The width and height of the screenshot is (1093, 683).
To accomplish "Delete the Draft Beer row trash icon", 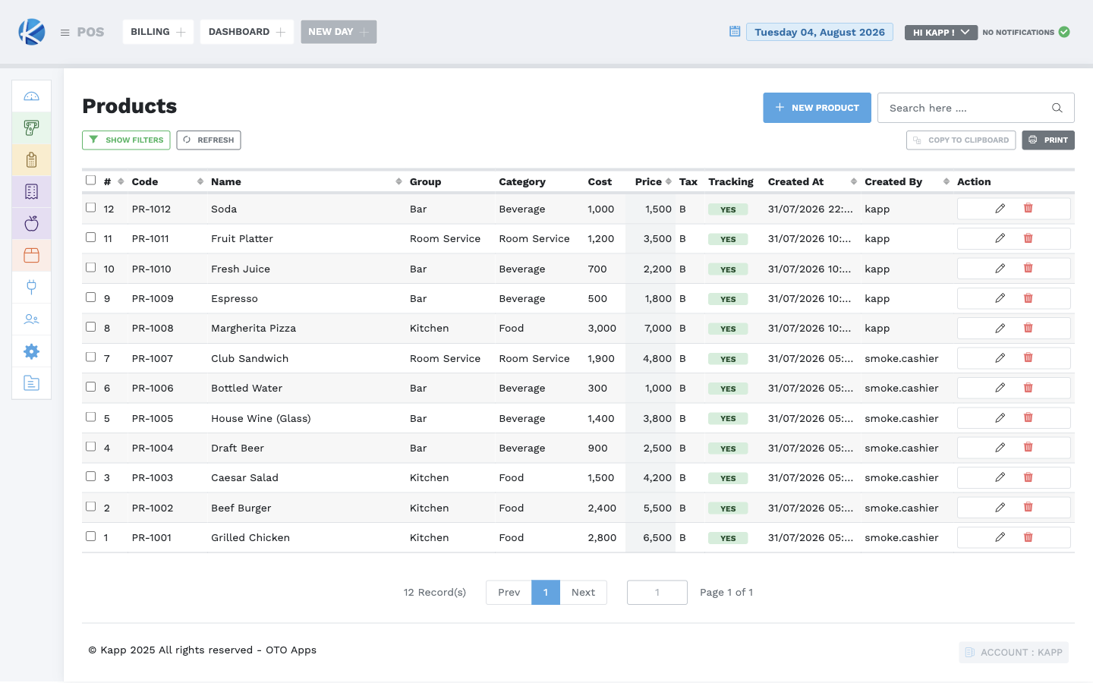I will [1028, 448].
